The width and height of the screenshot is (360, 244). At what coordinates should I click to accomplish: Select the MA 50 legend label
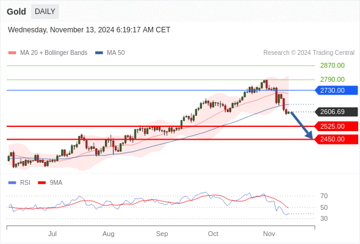click(x=116, y=53)
